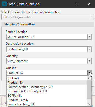95x107 pixels.
Task: Choose Product_TX option in Qualifier list
Action: click(47, 83)
